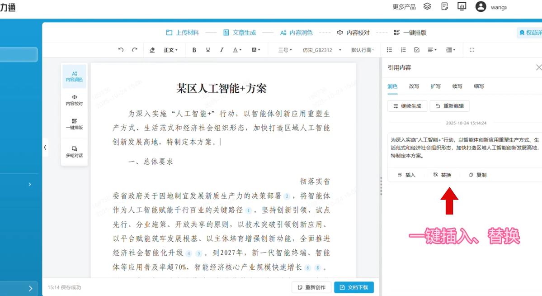The width and height of the screenshot is (542, 296).
Task: Open the 仿宋_GB2312 font family dropdown
Action: (322, 50)
